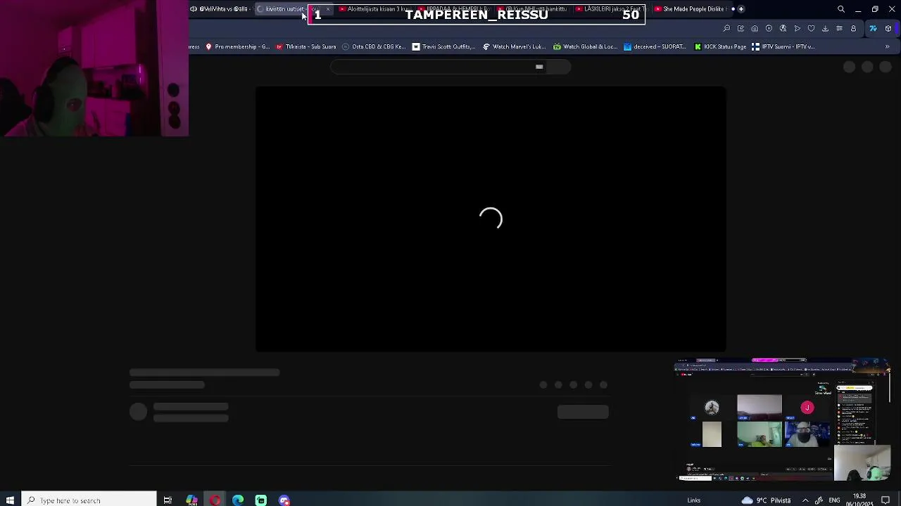
Task: Open the Osta CBD & CBG bookmark
Action: tap(374, 47)
